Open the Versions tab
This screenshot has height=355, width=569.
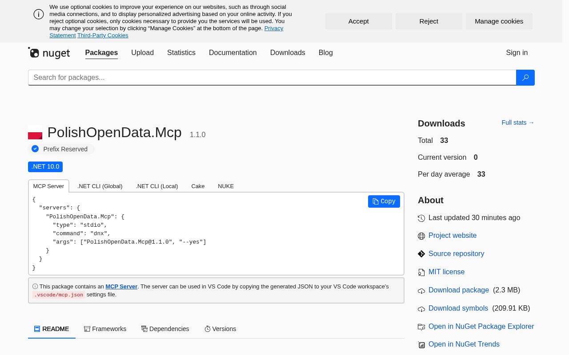point(220,329)
